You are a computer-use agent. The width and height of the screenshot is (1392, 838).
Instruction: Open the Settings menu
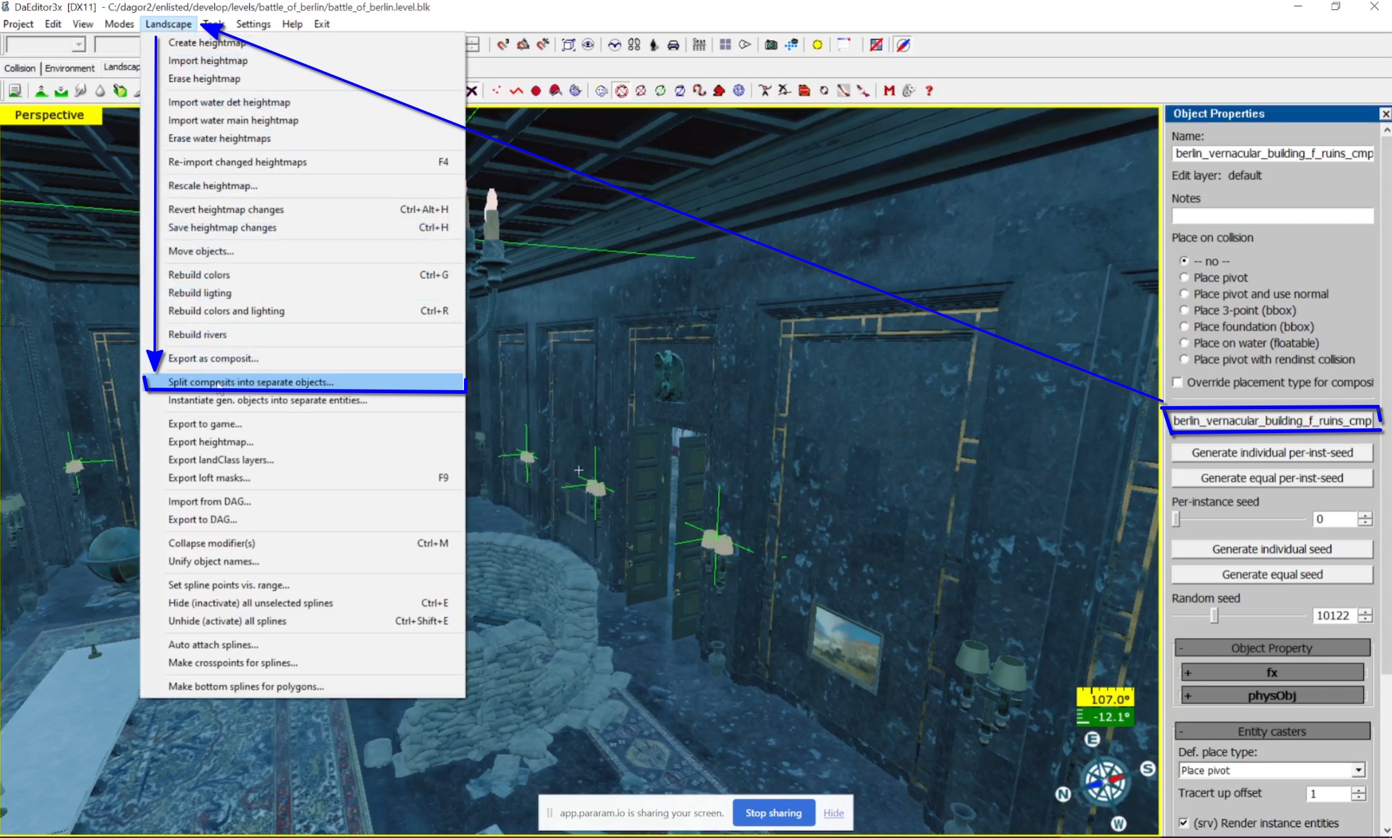[253, 24]
